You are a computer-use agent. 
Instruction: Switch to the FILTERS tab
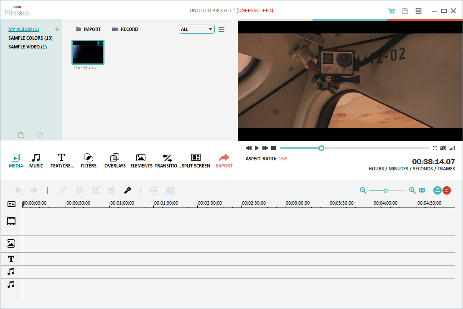88,161
